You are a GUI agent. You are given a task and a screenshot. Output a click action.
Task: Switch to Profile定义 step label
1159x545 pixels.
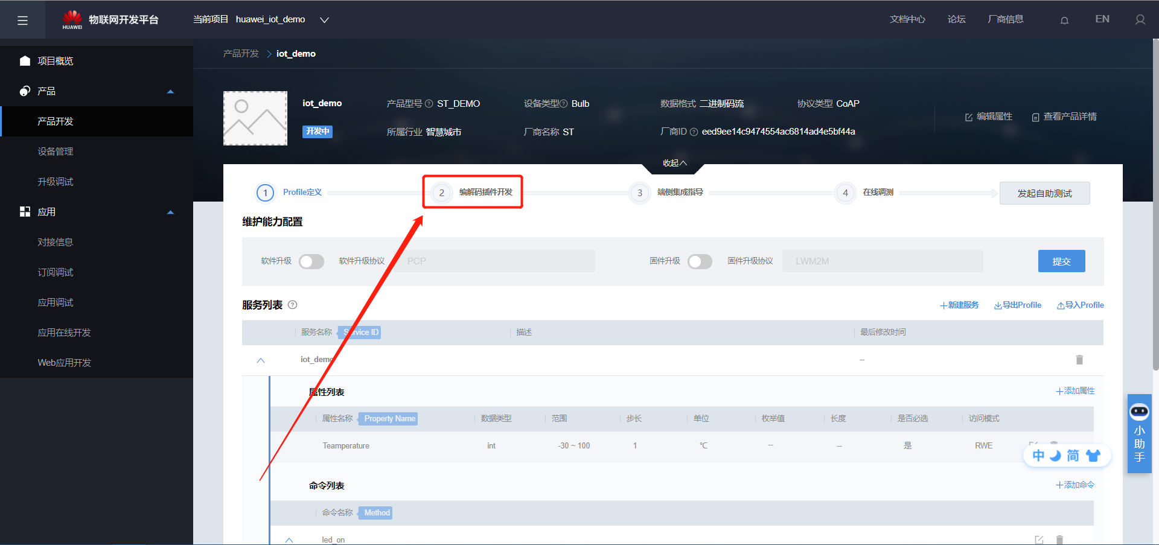tap(302, 193)
